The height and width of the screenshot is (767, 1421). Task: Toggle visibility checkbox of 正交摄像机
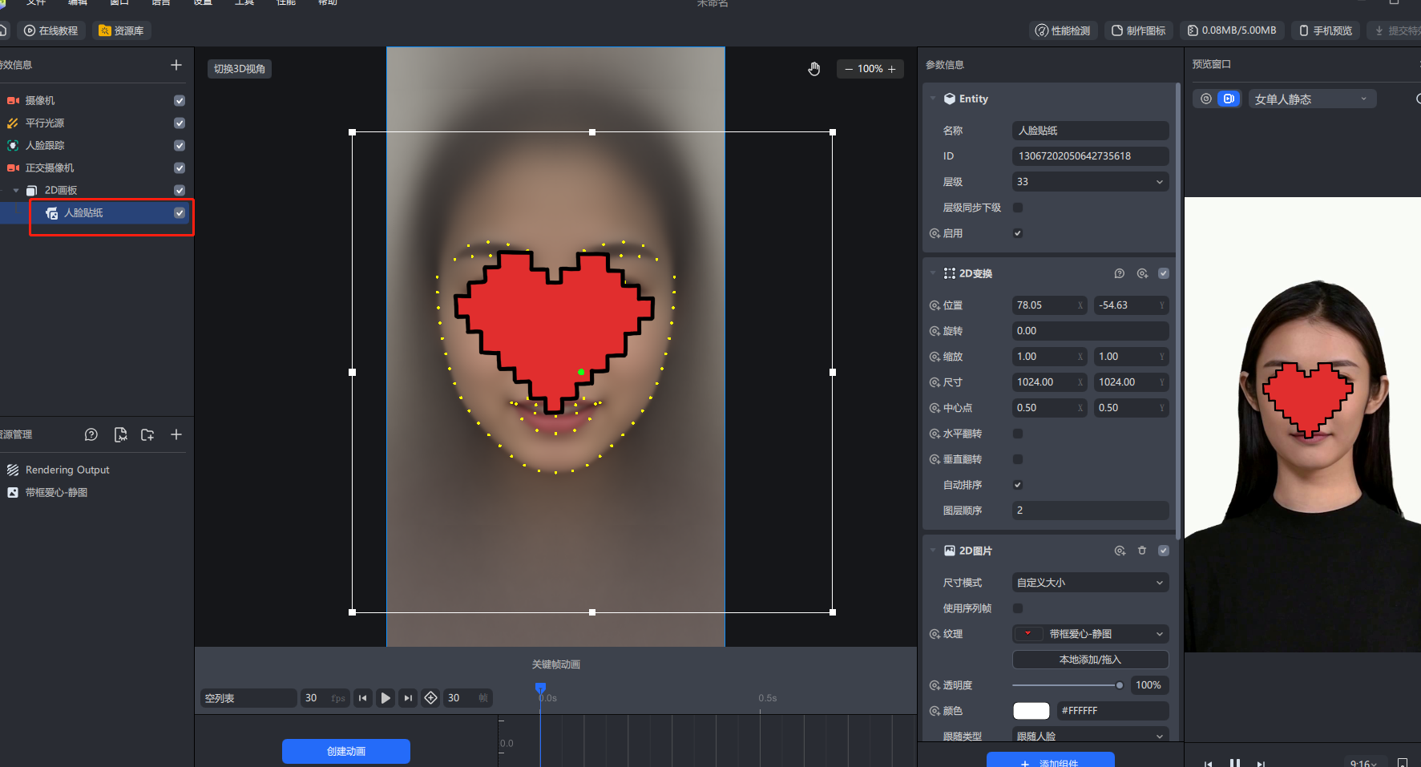tap(180, 168)
